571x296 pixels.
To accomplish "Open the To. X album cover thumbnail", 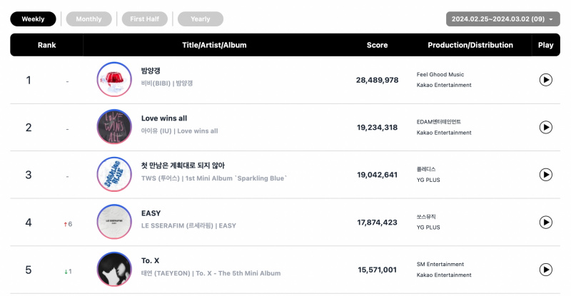I will coord(114,269).
